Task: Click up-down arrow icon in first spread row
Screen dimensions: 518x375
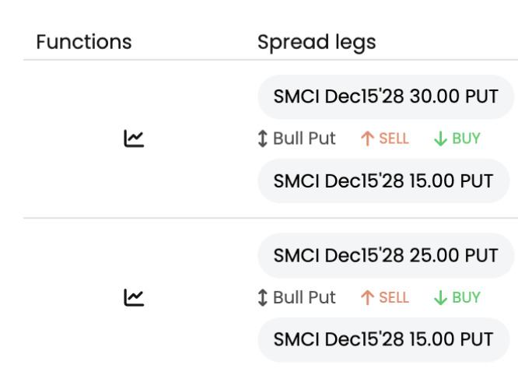Action: point(262,138)
